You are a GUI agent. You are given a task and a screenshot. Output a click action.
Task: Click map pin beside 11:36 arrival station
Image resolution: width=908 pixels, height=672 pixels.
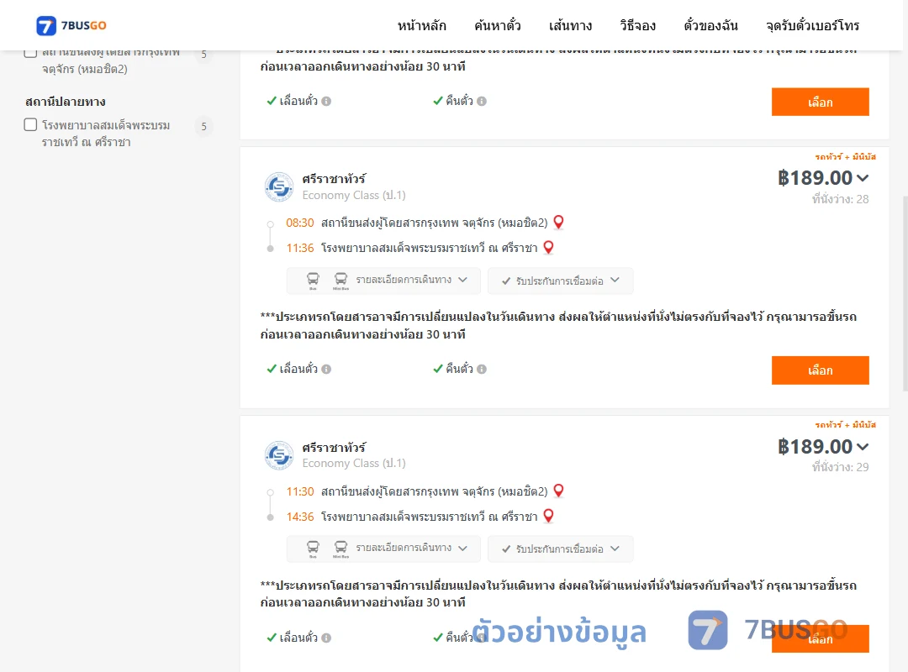548,248
